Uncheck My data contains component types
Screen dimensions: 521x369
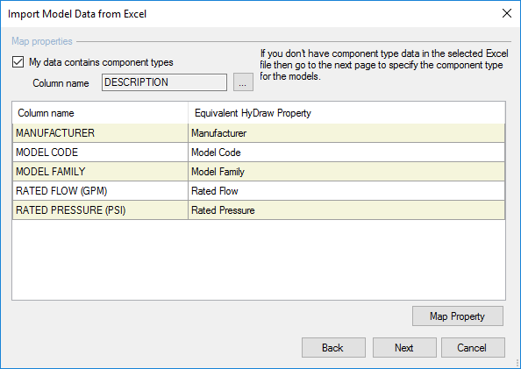tap(18, 62)
